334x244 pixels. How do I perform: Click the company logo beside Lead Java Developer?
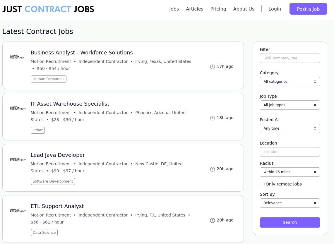tap(18, 159)
